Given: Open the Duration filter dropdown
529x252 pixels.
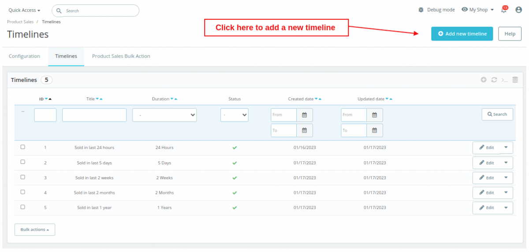Looking at the screenshot, I should (x=164, y=115).
